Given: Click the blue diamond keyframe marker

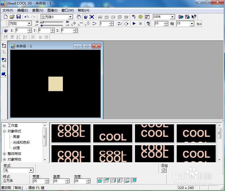Looking at the screenshot, I should [41, 26].
